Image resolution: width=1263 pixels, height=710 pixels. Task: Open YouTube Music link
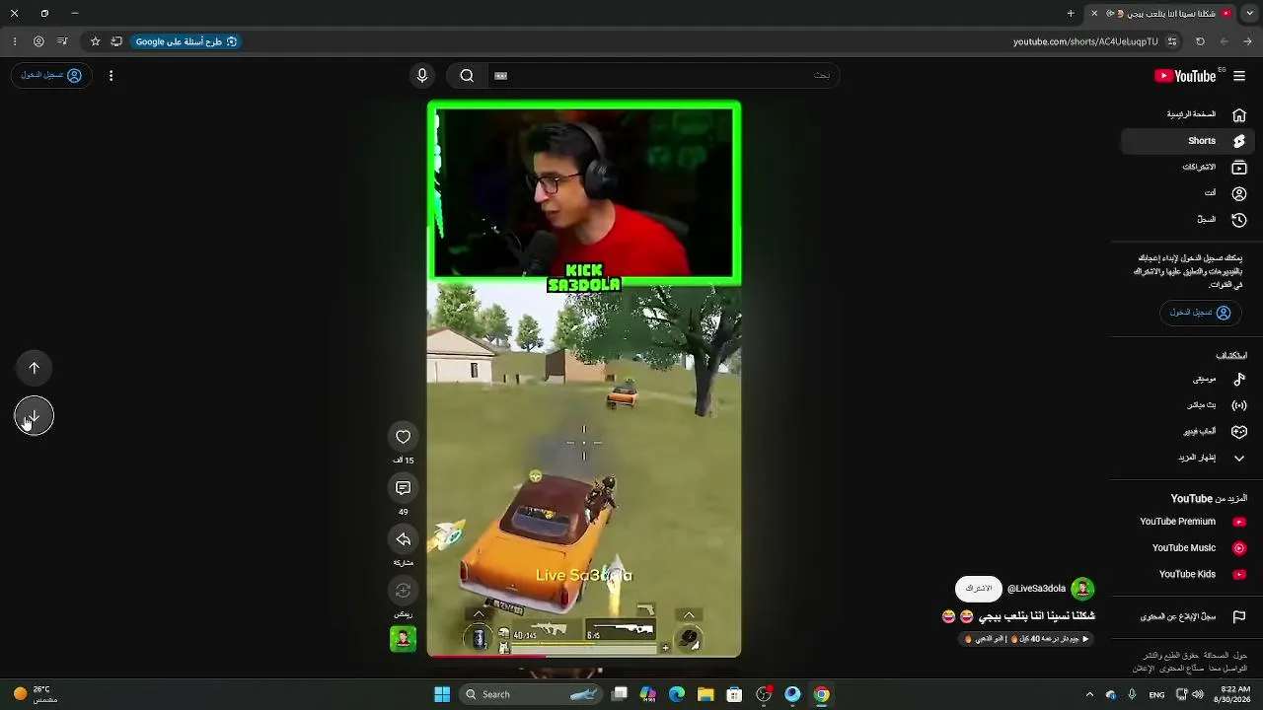coord(1188,548)
